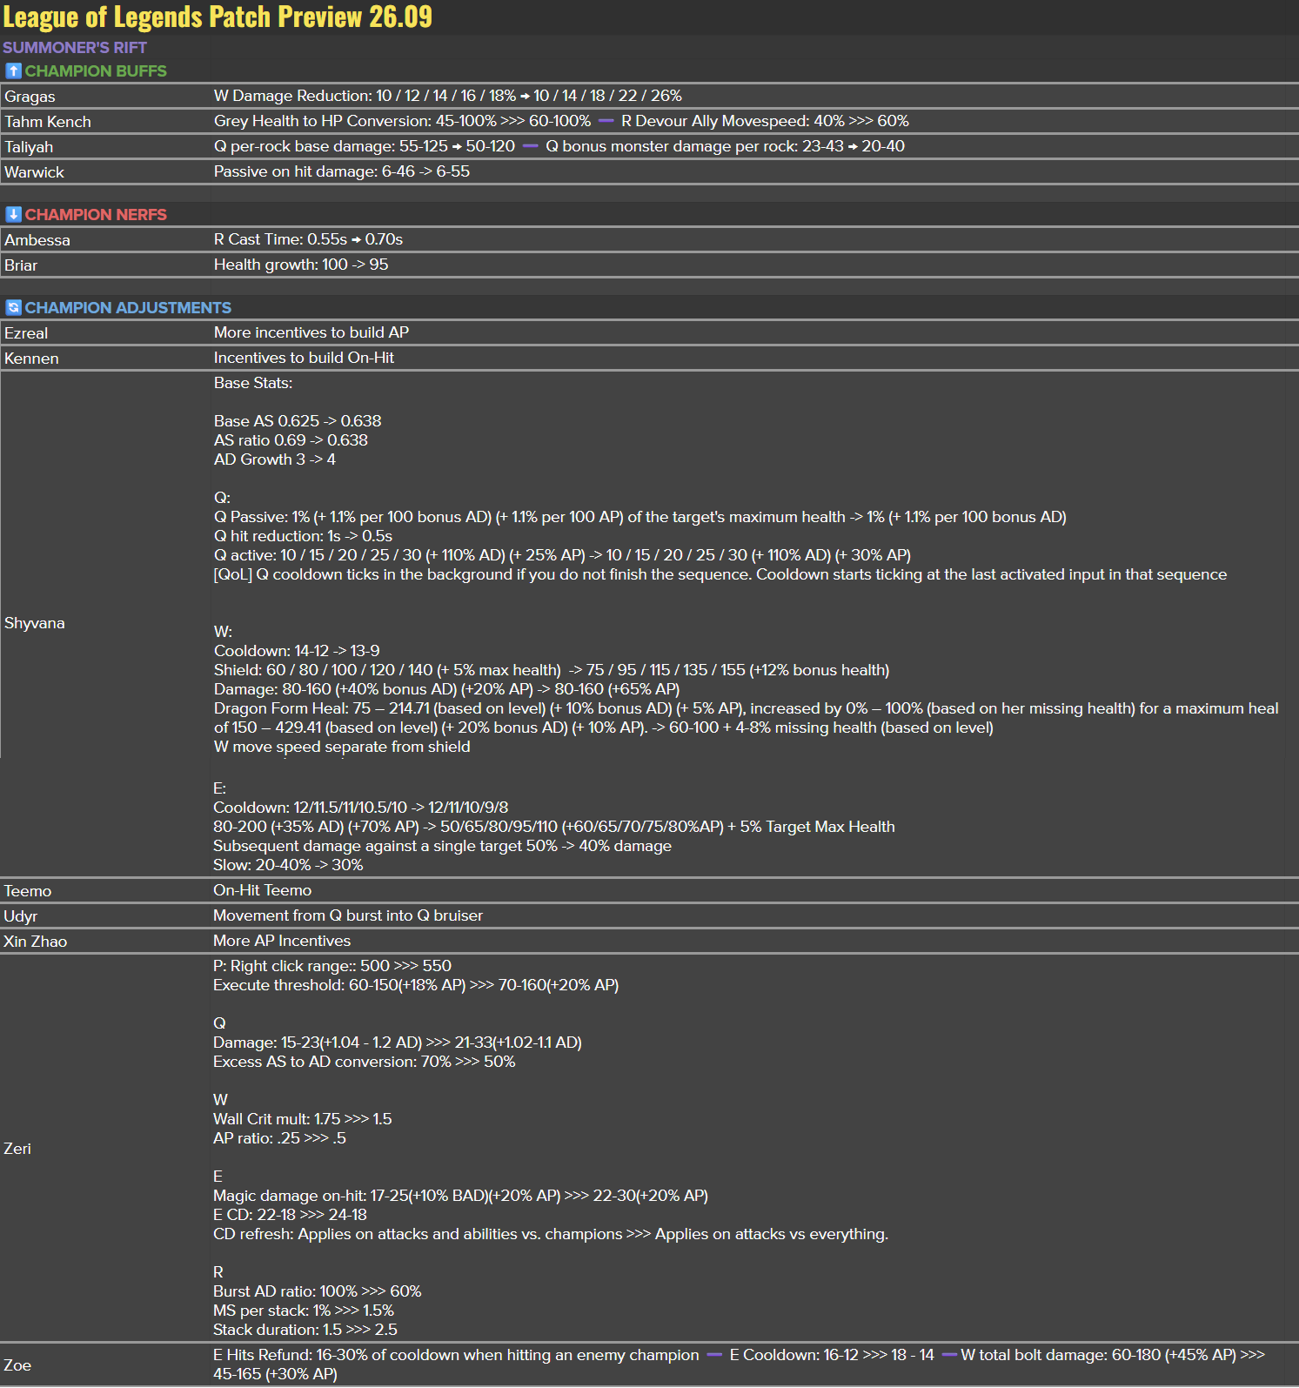1299x1388 pixels.
Task: Click Shyvana's W 'Cooldown: 14-12 -> 13-9' line
Action: [x=297, y=651]
